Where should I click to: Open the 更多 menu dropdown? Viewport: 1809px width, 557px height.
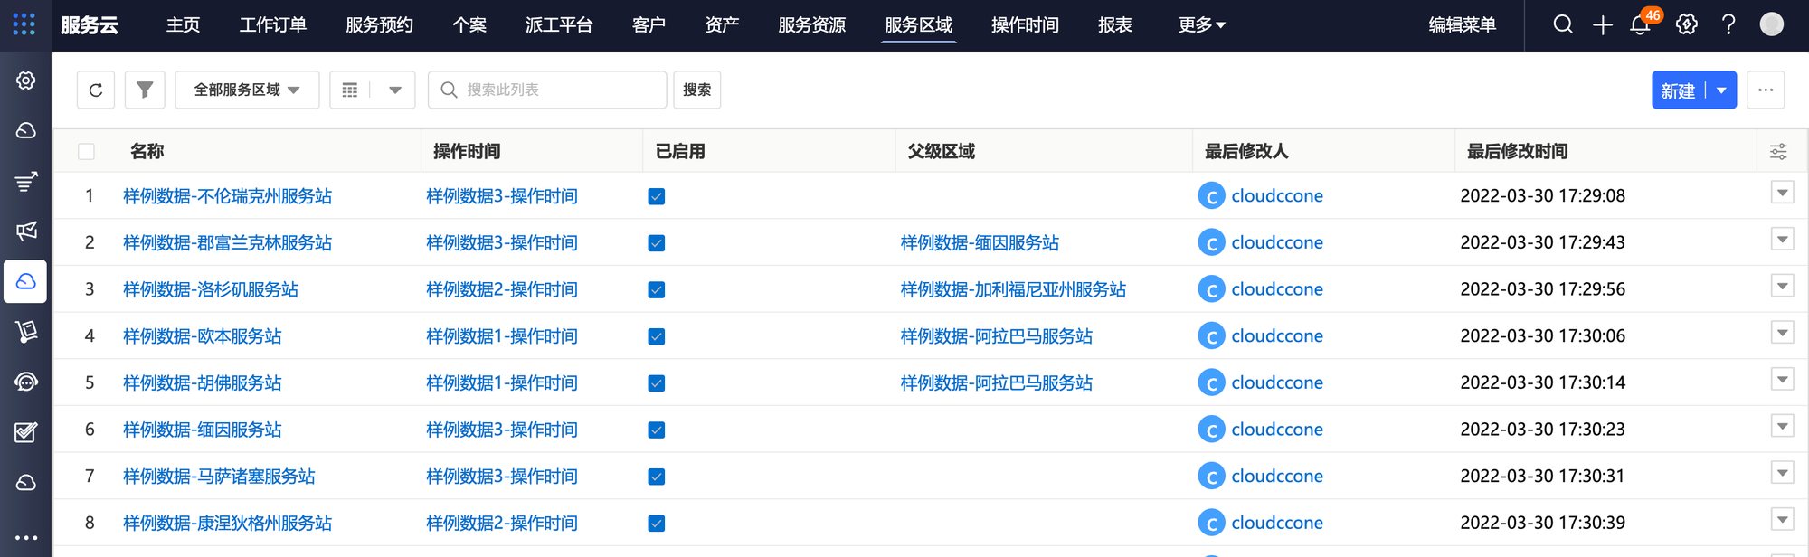point(1201,24)
